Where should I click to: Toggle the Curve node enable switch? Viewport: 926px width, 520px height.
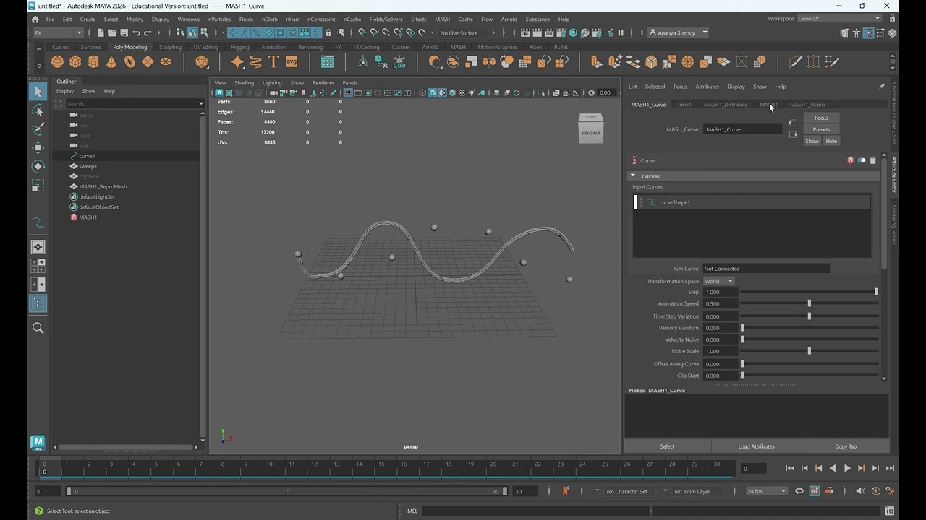coord(861,160)
